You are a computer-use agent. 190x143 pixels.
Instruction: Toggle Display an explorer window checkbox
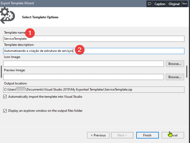coord(5,111)
